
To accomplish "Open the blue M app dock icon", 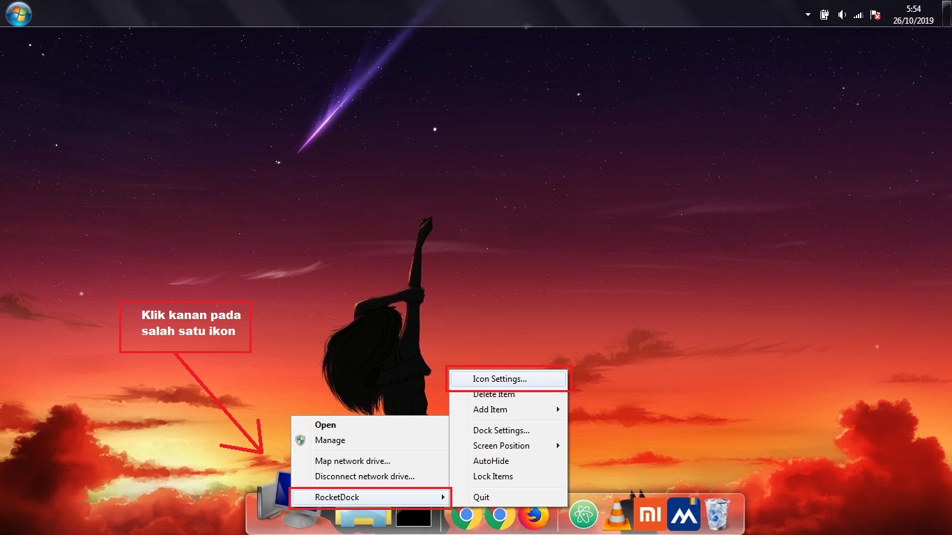I will coord(684,515).
